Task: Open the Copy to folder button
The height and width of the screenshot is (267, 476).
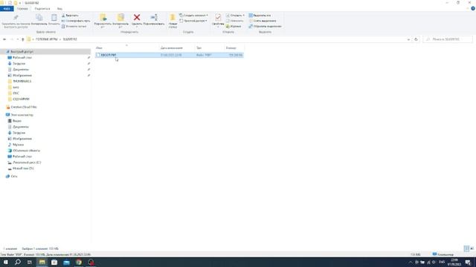Action: coord(120,21)
